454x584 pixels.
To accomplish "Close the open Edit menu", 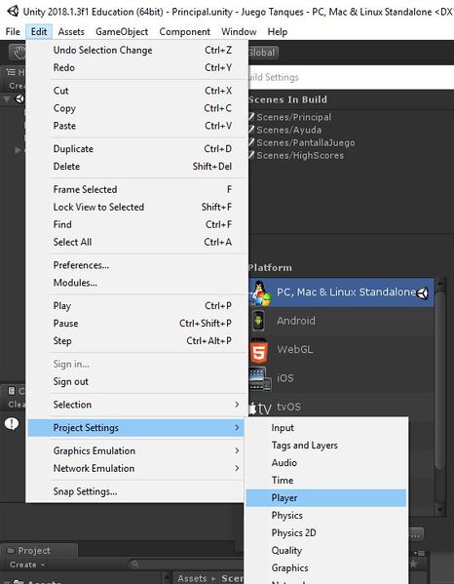I will point(39,31).
